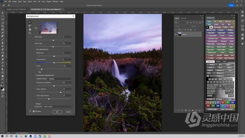The height and width of the screenshot is (138, 245).
Task: Open File Explorer from Windows taskbar
Action: [x=22, y=136]
